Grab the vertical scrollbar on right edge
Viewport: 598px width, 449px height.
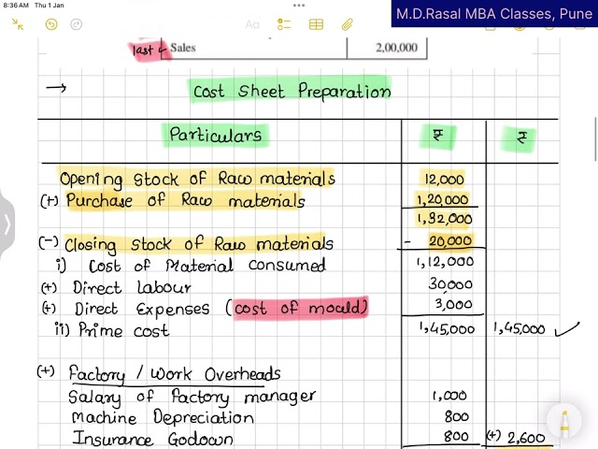[595, 139]
